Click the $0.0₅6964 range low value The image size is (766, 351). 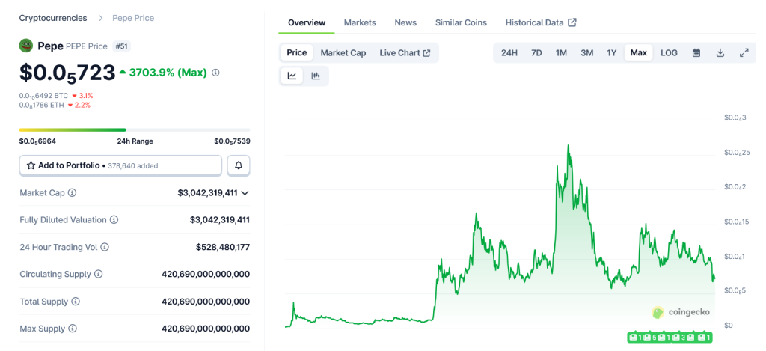[37, 141]
